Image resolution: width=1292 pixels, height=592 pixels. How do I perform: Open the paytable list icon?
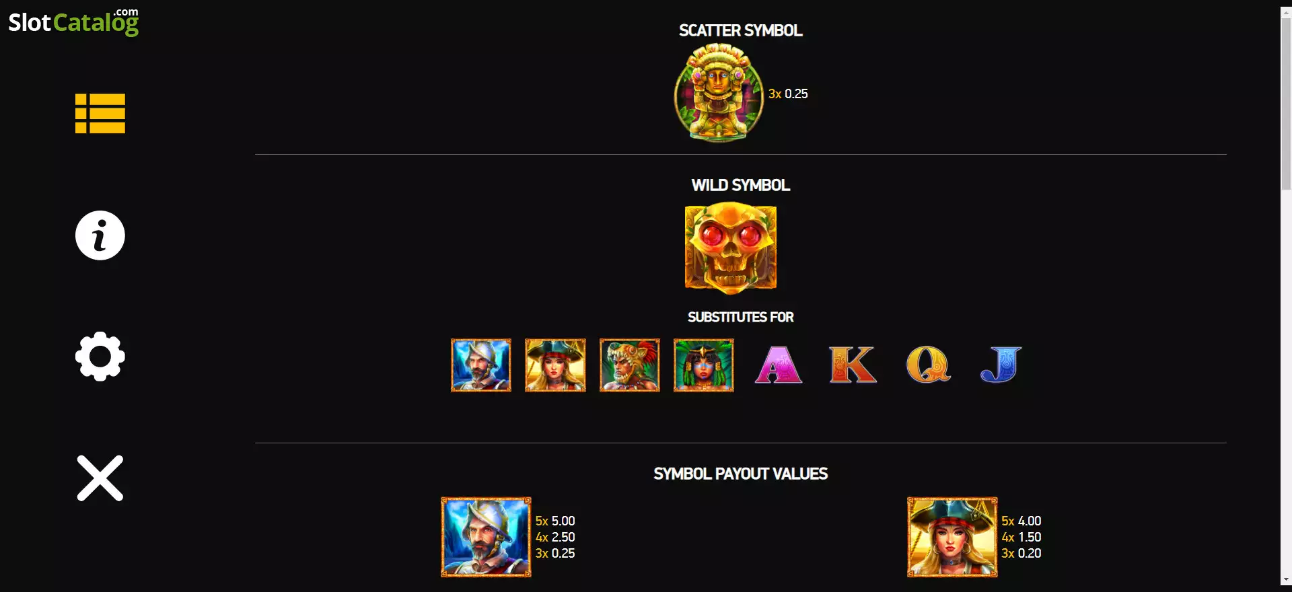100,114
